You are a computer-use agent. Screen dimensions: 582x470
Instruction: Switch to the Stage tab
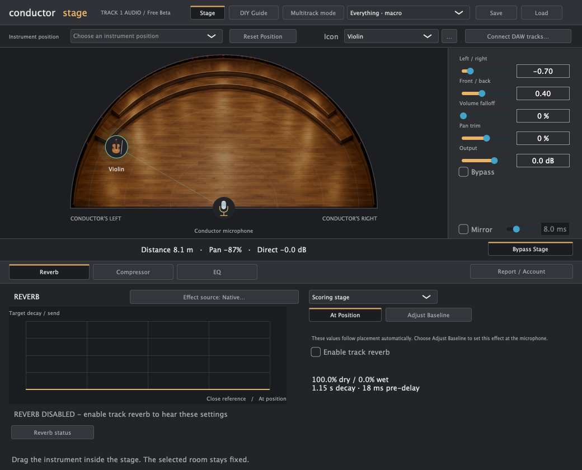(208, 13)
